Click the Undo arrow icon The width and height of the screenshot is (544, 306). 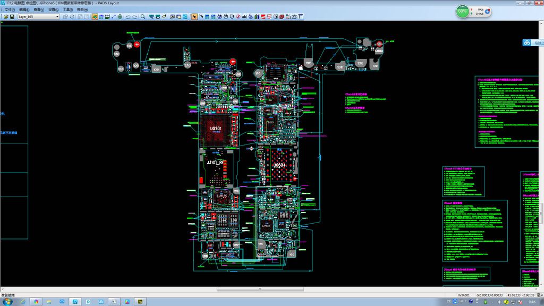(x=128, y=16)
